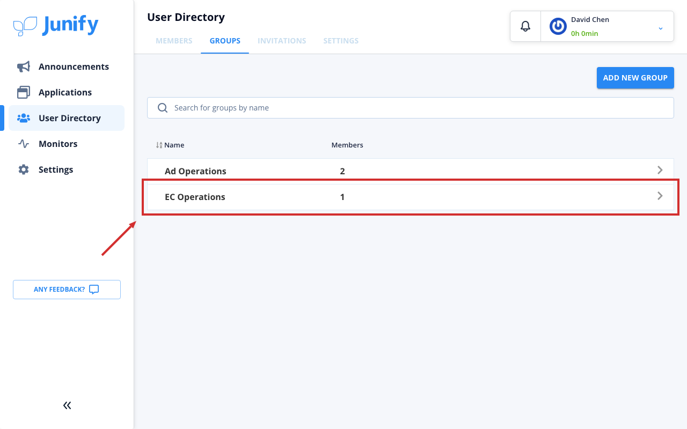The height and width of the screenshot is (429, 687).
Task: Click the User Directory page title
Action: 186,17
